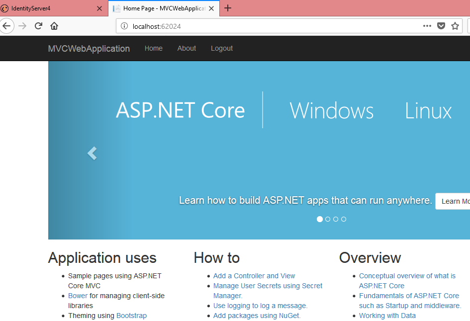Open the page actions three-dot menu
This screenshot has height=321, width=470.
point(427,26)
